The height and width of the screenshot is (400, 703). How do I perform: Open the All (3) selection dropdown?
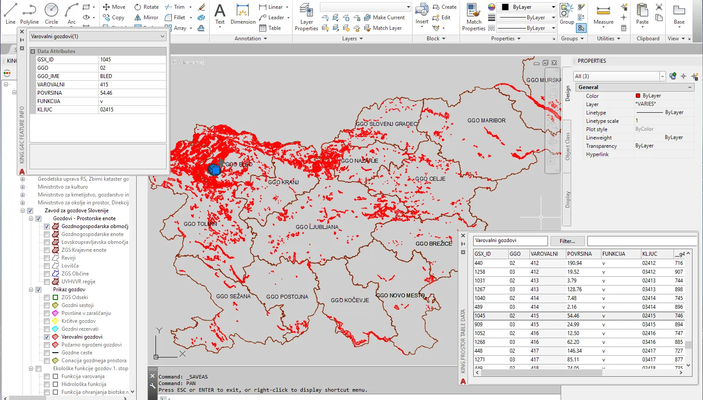pyautogui.click(x=662, y=76)
